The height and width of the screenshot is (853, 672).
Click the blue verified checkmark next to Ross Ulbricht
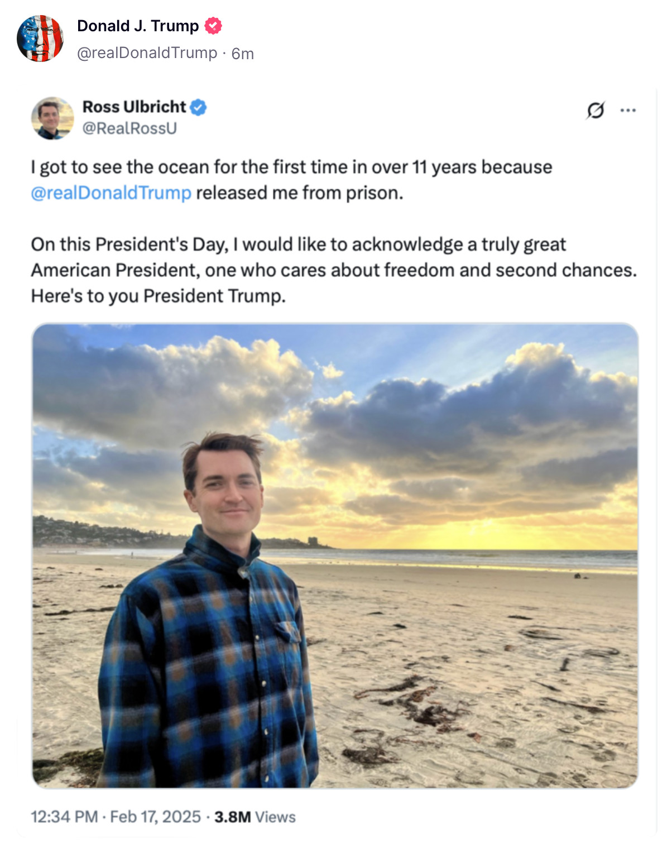click(x=198, y=107)
